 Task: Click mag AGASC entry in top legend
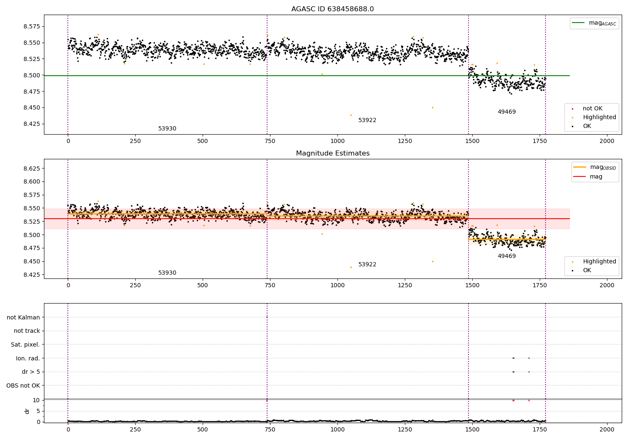(x=594, y=23)
